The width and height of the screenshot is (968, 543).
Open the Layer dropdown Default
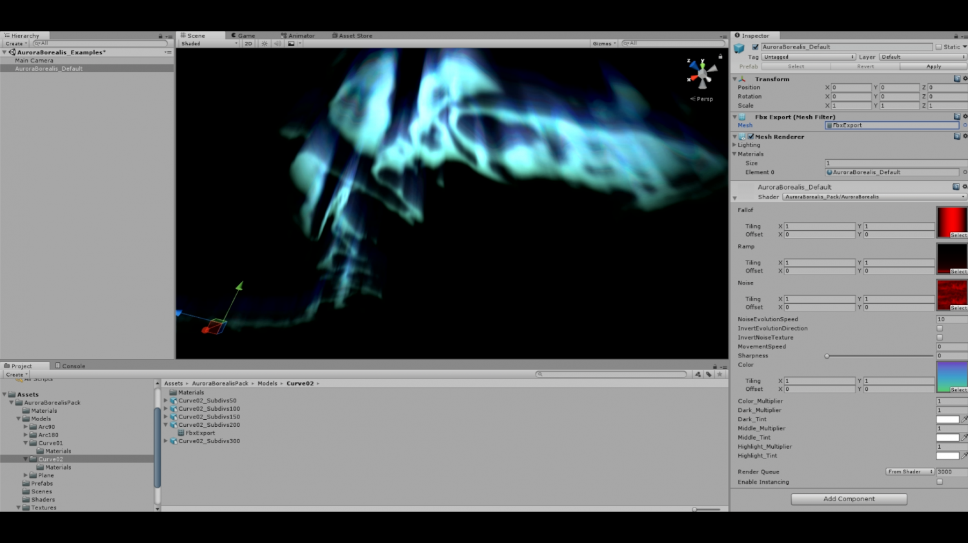[923, 57]
